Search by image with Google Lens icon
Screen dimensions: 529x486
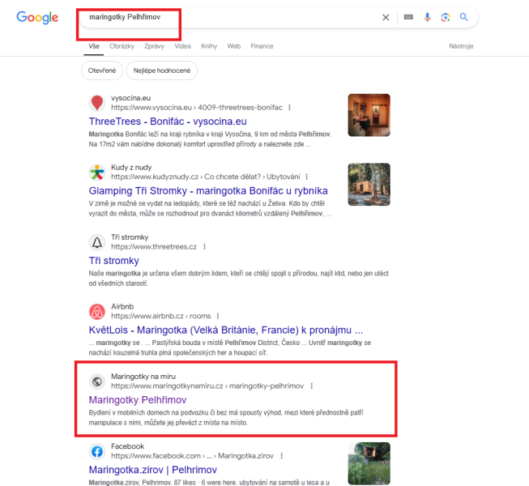tap(446, 17)
